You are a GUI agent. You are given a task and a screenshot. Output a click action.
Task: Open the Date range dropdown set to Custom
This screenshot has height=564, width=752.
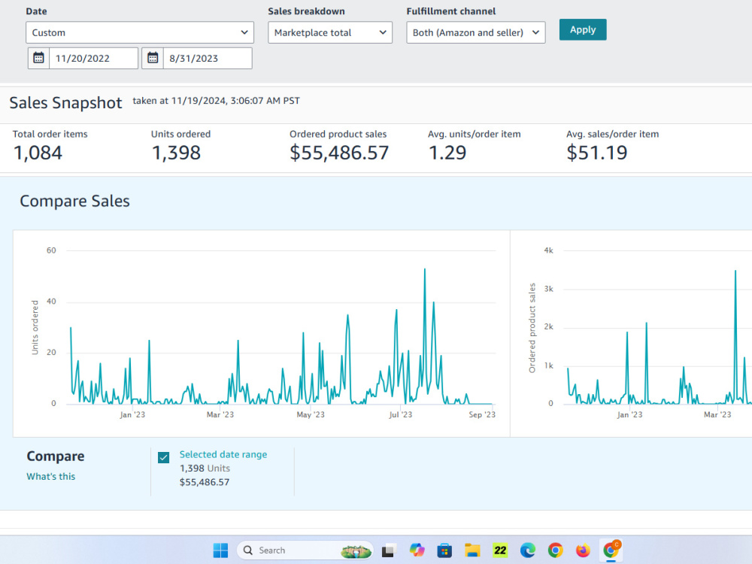tap(140, 32)
